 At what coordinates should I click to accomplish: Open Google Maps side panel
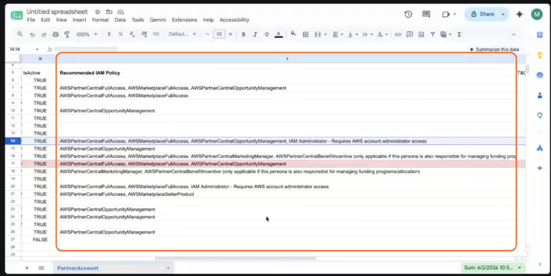coord(540,115)
